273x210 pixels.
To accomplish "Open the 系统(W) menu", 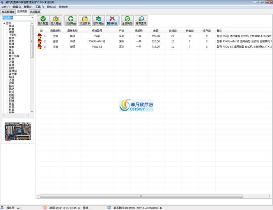I will tap(51, 7).
